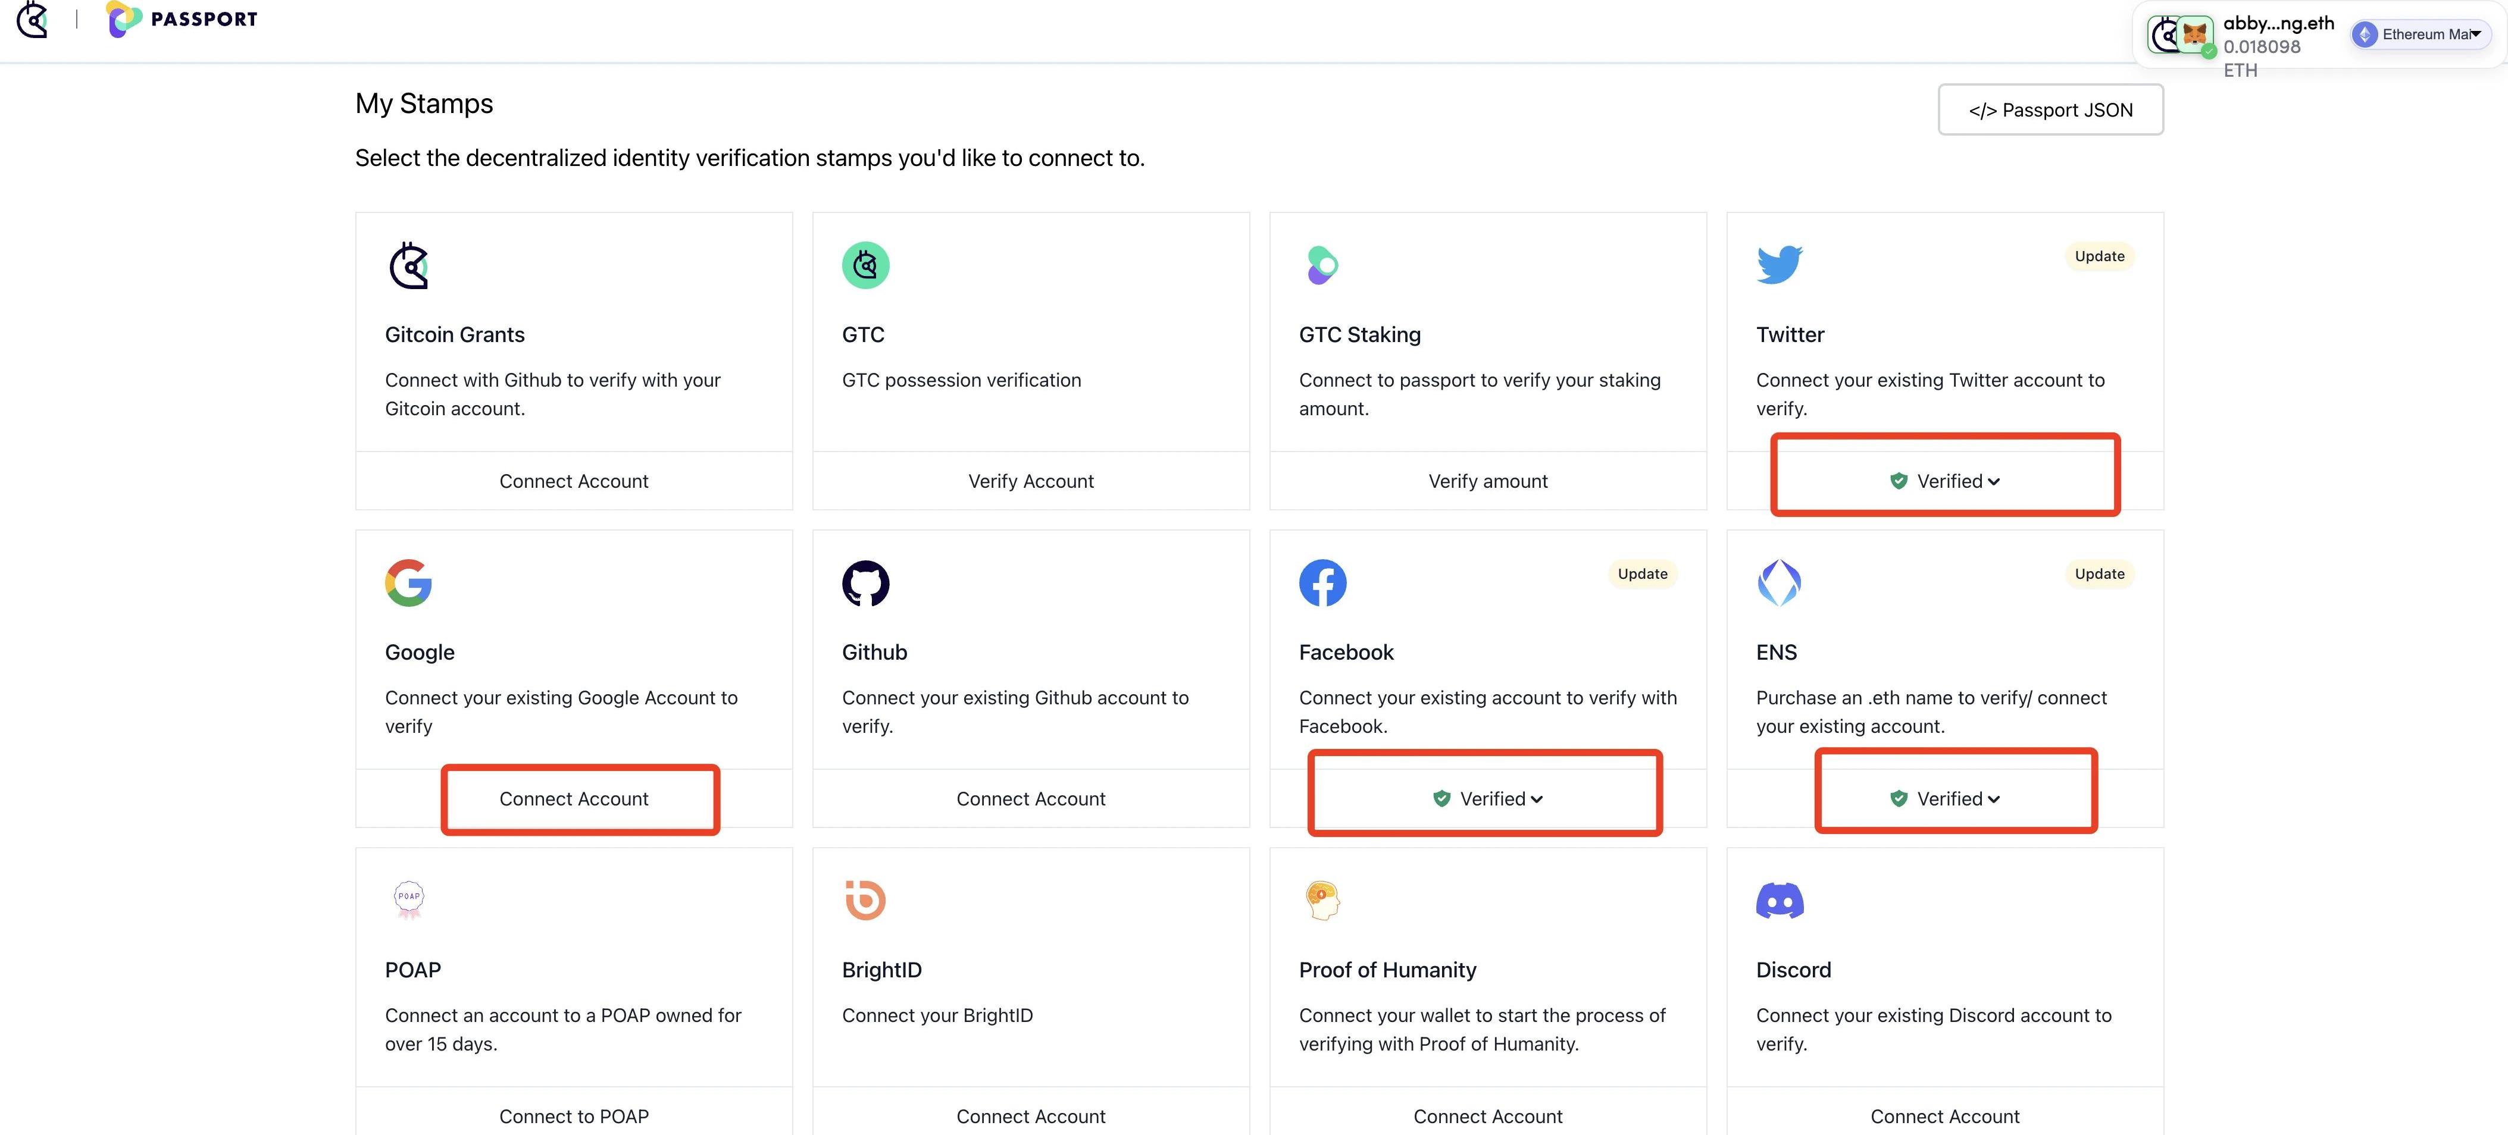2508x1135 pixels.
Task: Click Update badge on Twitter card
Action: 2099,256
